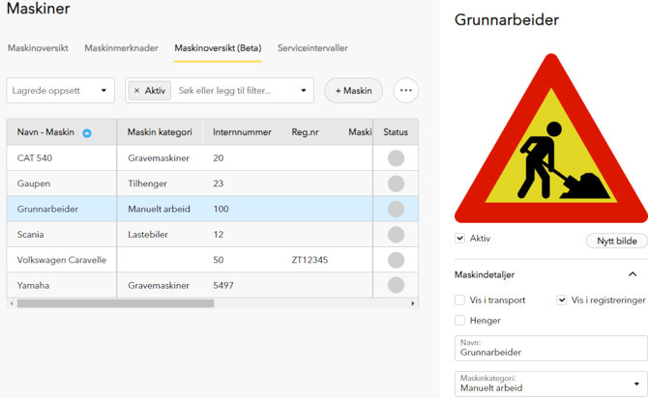Enable the Vis i transport checkbox
Viewport: 648px width, 398px height.
click(x=459, y=300)
